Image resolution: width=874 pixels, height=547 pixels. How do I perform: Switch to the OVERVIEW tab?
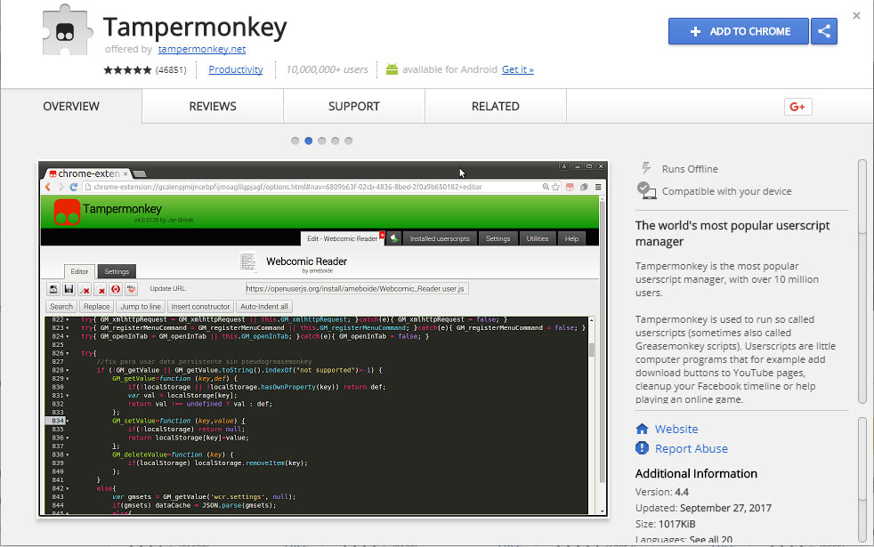click(x=71, y=106)
